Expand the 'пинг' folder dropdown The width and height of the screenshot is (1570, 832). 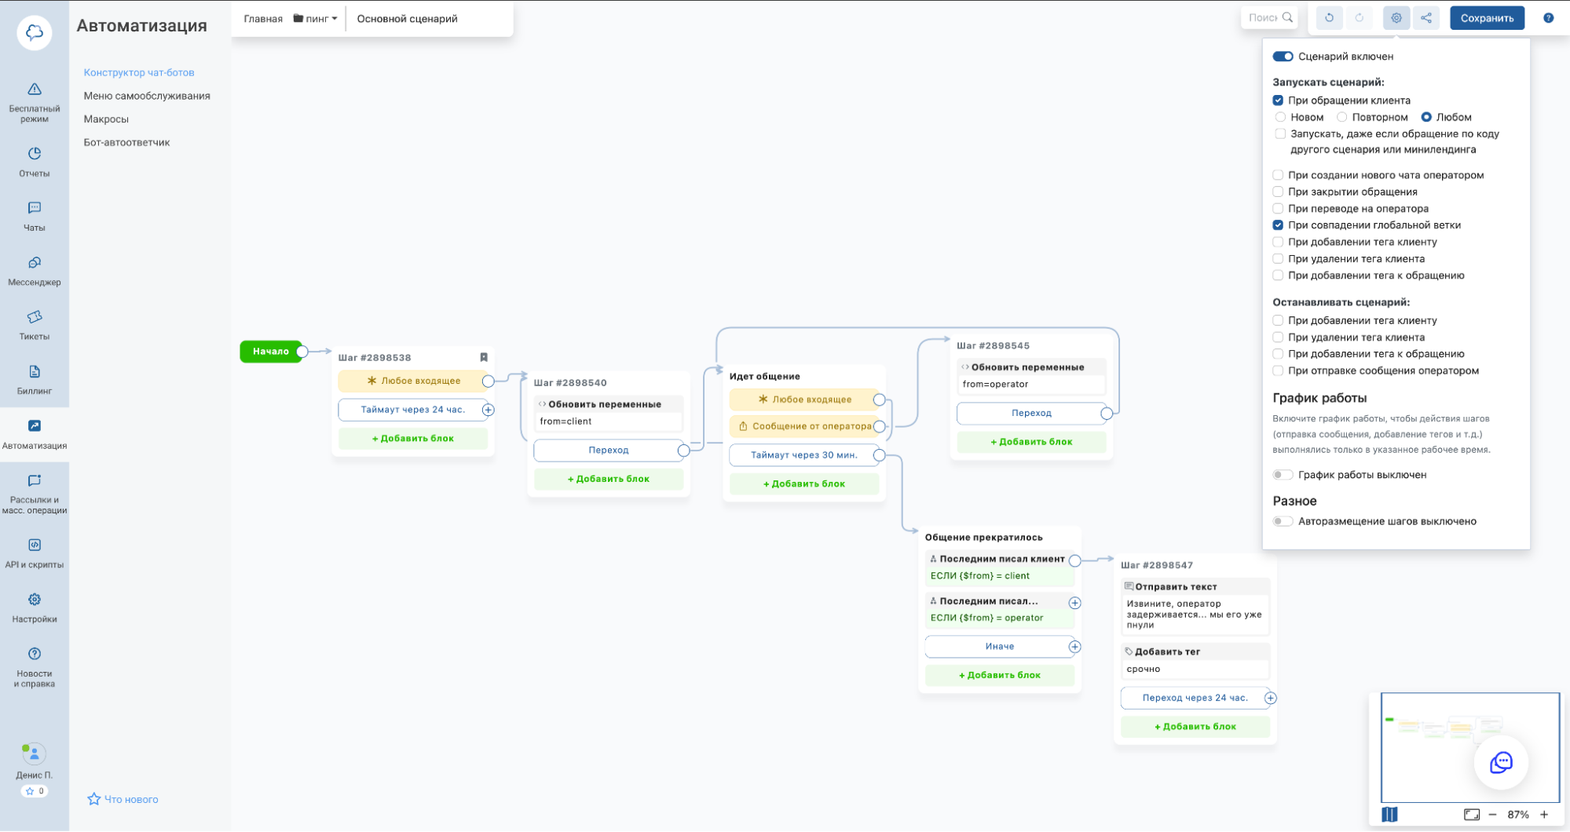pyautogui.click(x=316, y=19)
